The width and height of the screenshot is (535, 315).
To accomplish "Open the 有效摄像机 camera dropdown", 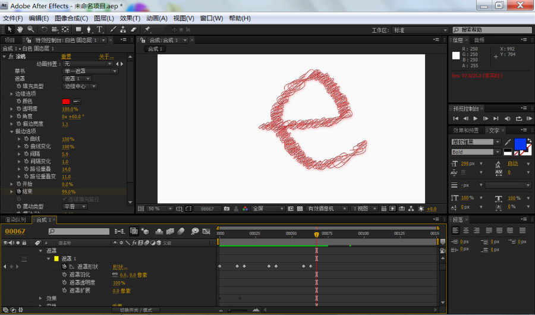I will [x=326, y=209].
